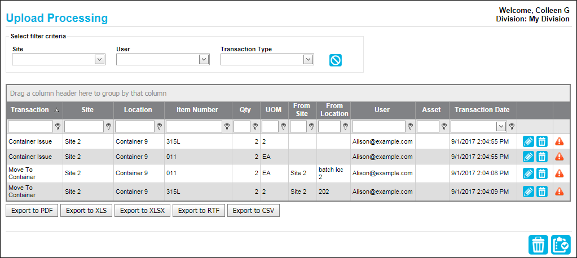The height and width of the screenshot is (258, 577).
Task: Focus the User column filter field
Action: (378, 126)
